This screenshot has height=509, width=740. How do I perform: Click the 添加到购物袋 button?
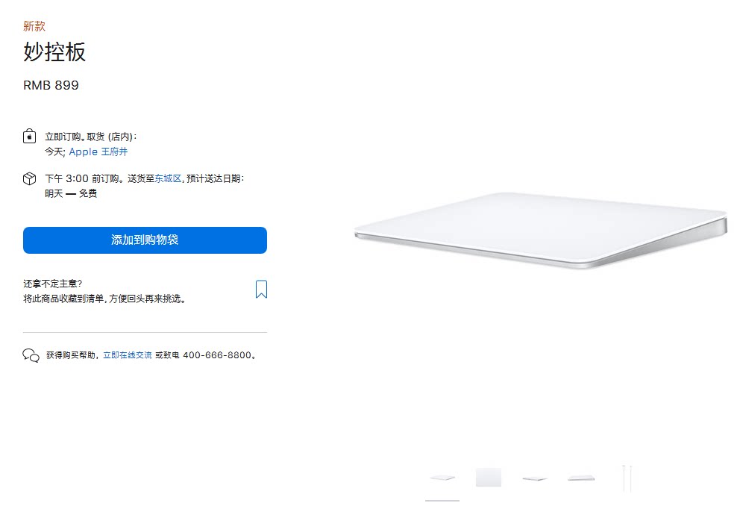click(x=145, y=240)
